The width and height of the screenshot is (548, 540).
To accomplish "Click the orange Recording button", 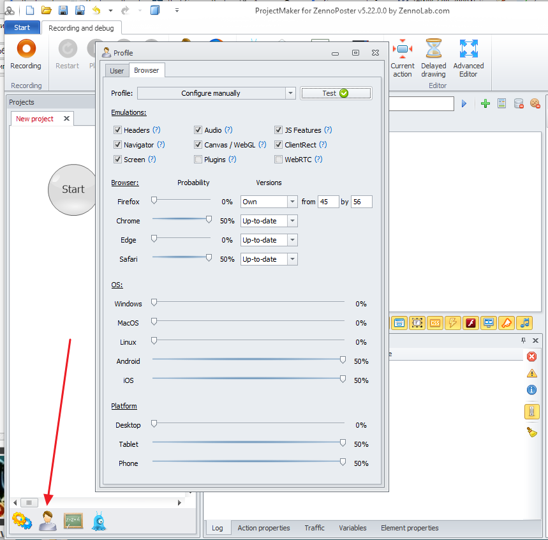I will click(26, 50).
